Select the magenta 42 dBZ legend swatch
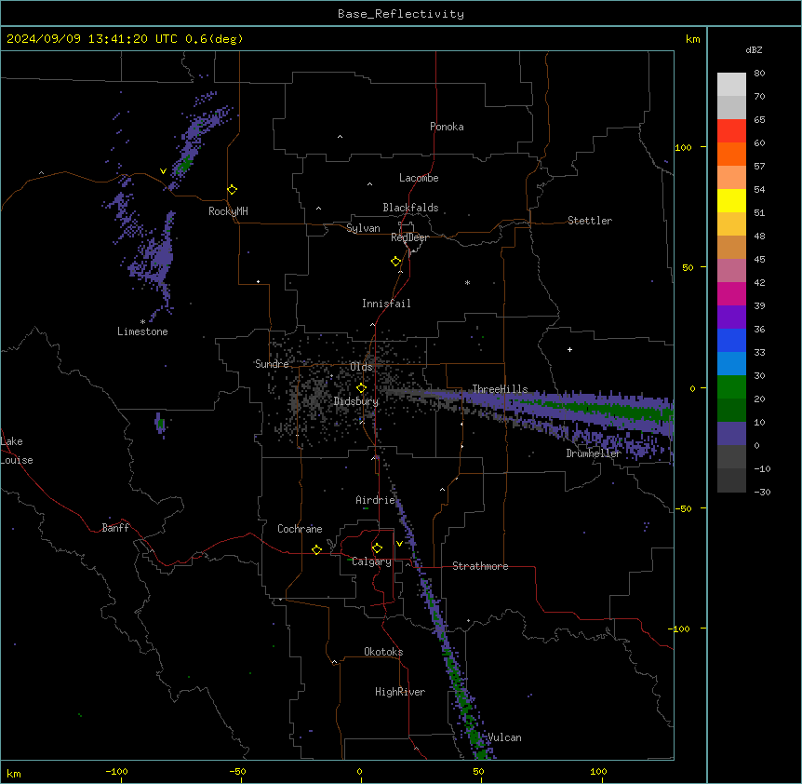The width and height of the screenshot is (802, 784). point(731,293)
